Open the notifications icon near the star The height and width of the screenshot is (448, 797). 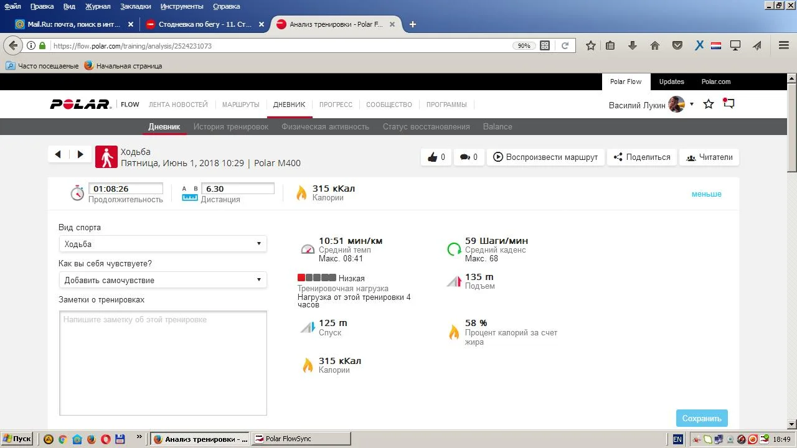pos(729,104)
